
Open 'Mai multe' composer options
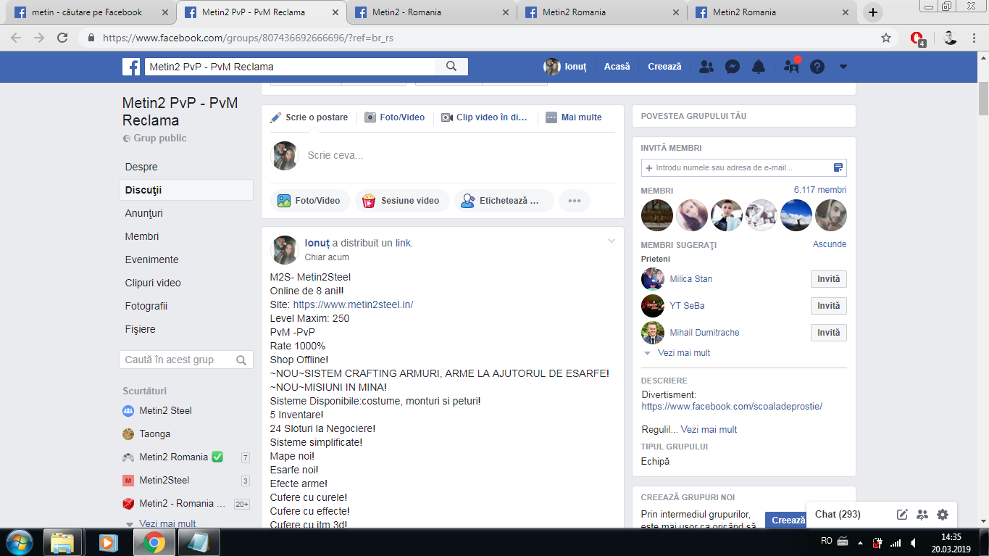click(x=574, y=117)
